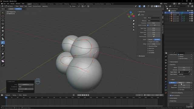Viewport: 194px width, 109px height.
Task: Toggle Cyclic checkbox in Draw Curve panel
Action: pyautogui.click(x=19, y=91)
